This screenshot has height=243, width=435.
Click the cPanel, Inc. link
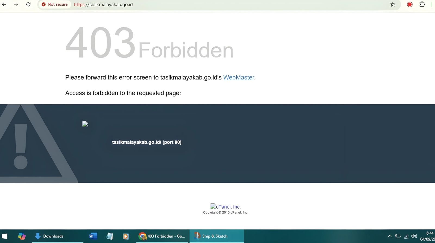click(225, 207)
